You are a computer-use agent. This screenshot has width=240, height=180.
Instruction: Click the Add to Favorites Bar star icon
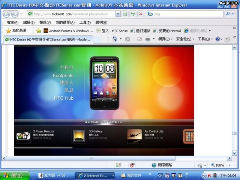(x=39, y=31)
